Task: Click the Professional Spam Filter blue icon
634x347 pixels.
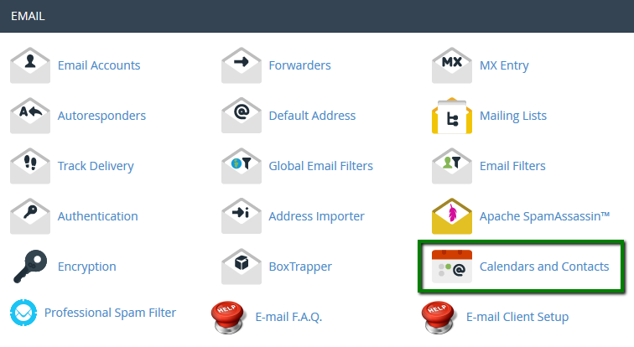Action: 23,313
